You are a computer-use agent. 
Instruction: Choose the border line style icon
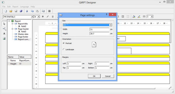(x=144, y=16)
